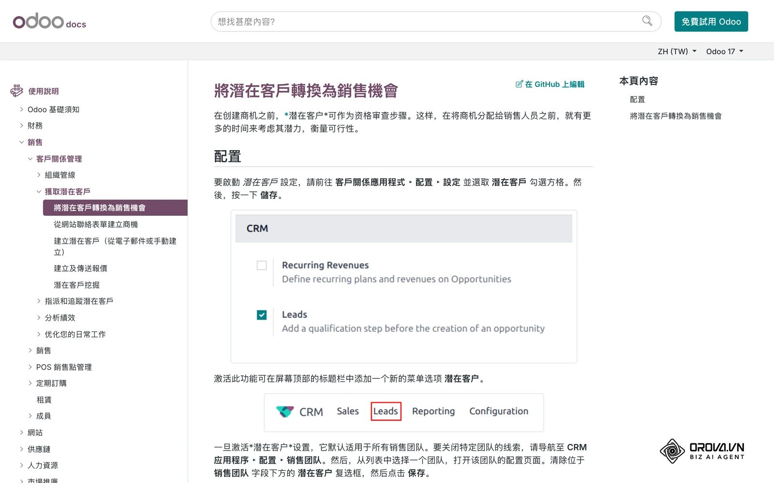The height and width of the screenshot is (483, 774).
Task: Click the 本頁內容 heading
Action: click(x=639, y=81)
